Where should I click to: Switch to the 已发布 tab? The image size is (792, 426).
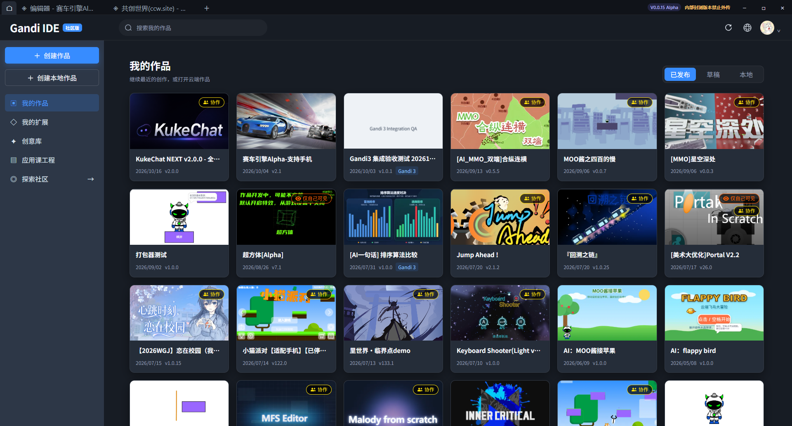click(680, 75)
